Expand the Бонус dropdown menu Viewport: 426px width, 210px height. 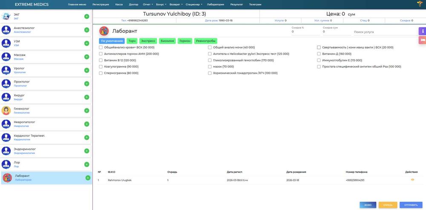click(161, 5)
